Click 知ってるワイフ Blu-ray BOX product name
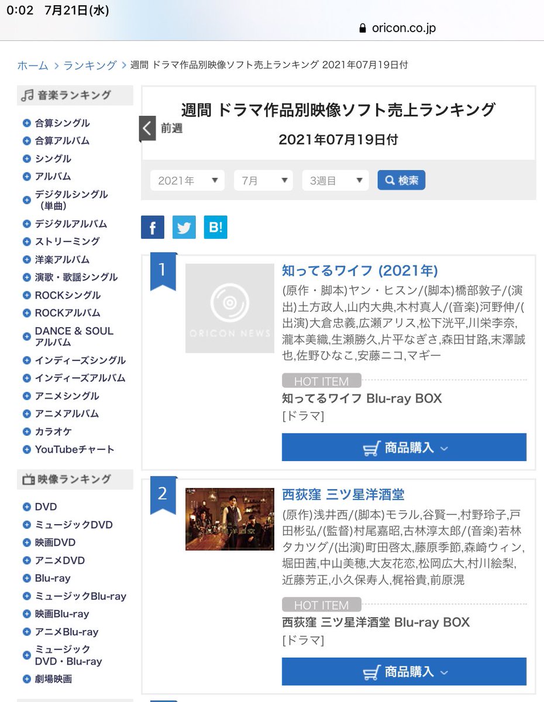 pyautogui.click(x=362, y=398)
